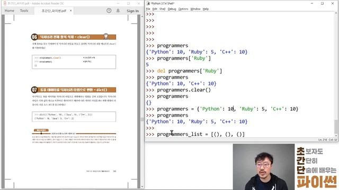Click scroll-up arrow of Python Shell scrollbar
The height and width of the screenshot is (190, 339).
click(x=336, y=13)
